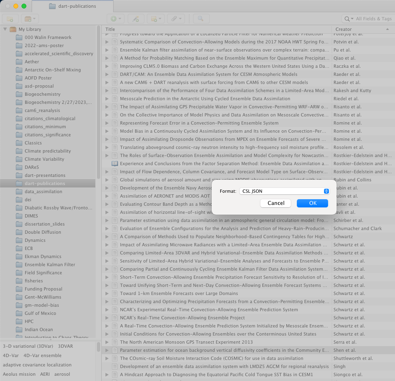Open the Ensemble Kalman Filter collection

pos(50,265)
